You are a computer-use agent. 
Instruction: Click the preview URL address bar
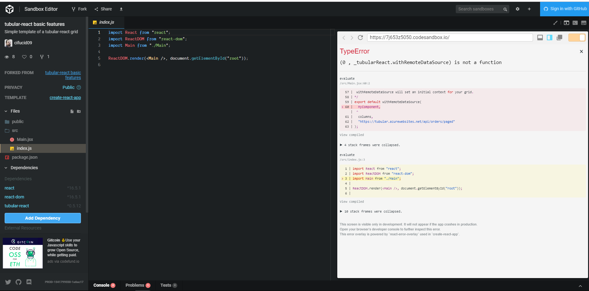pyautogui.click(x=450, y=38)
